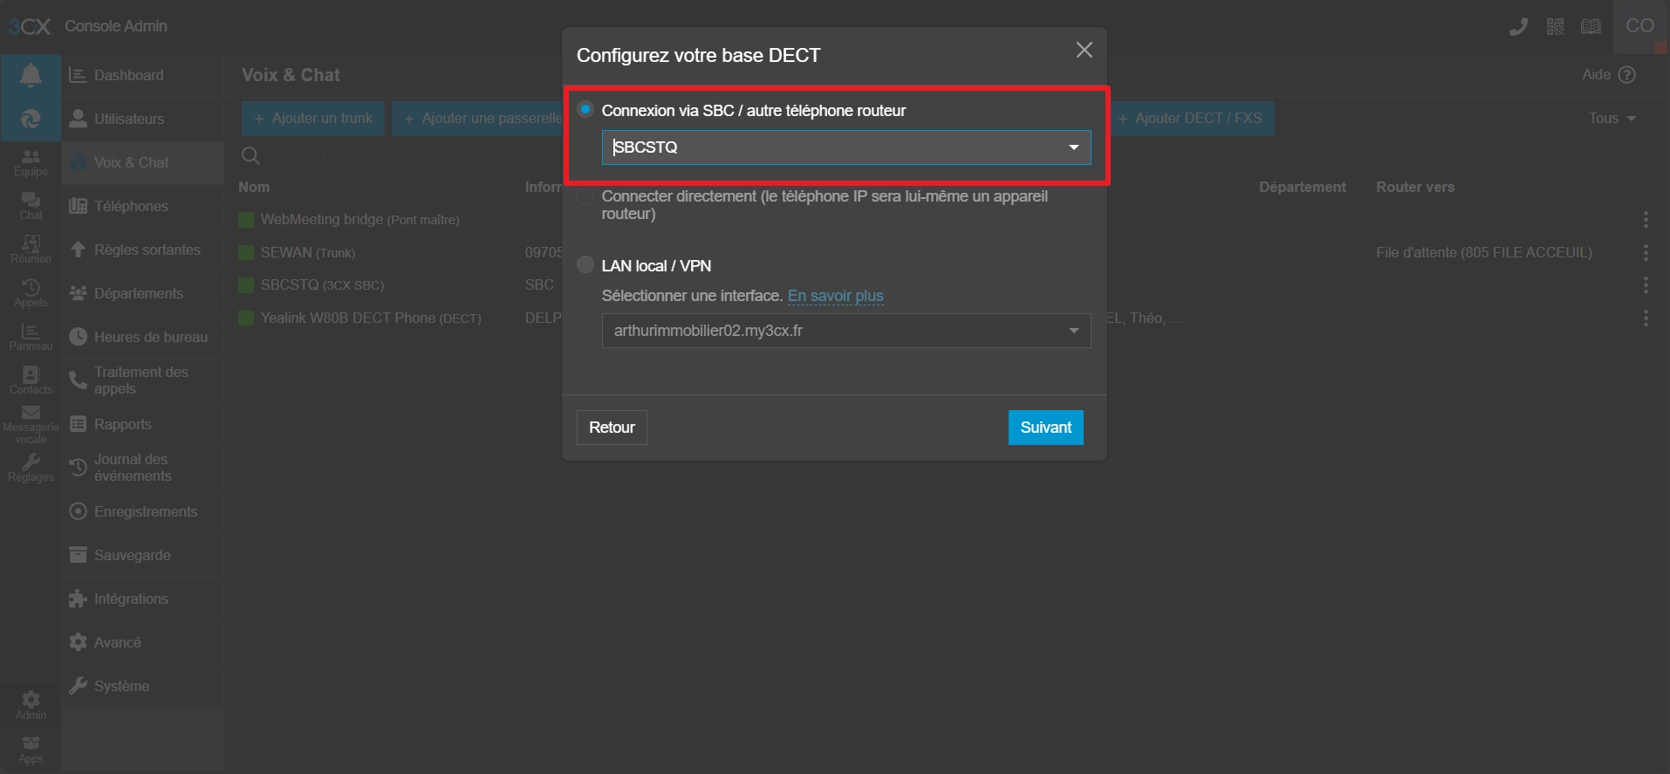
Task: Open Intégrations in the admin menu
Action: [143, 599]
